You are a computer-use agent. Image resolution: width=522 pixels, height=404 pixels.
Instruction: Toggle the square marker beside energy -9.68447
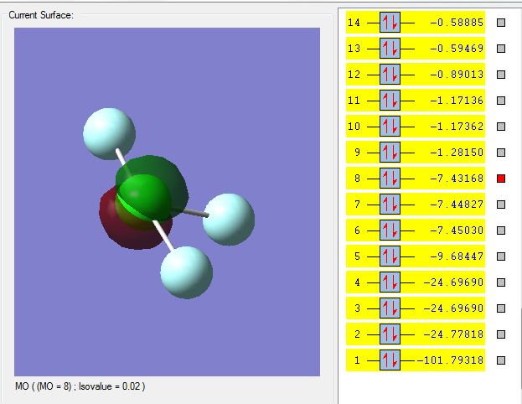501,256
